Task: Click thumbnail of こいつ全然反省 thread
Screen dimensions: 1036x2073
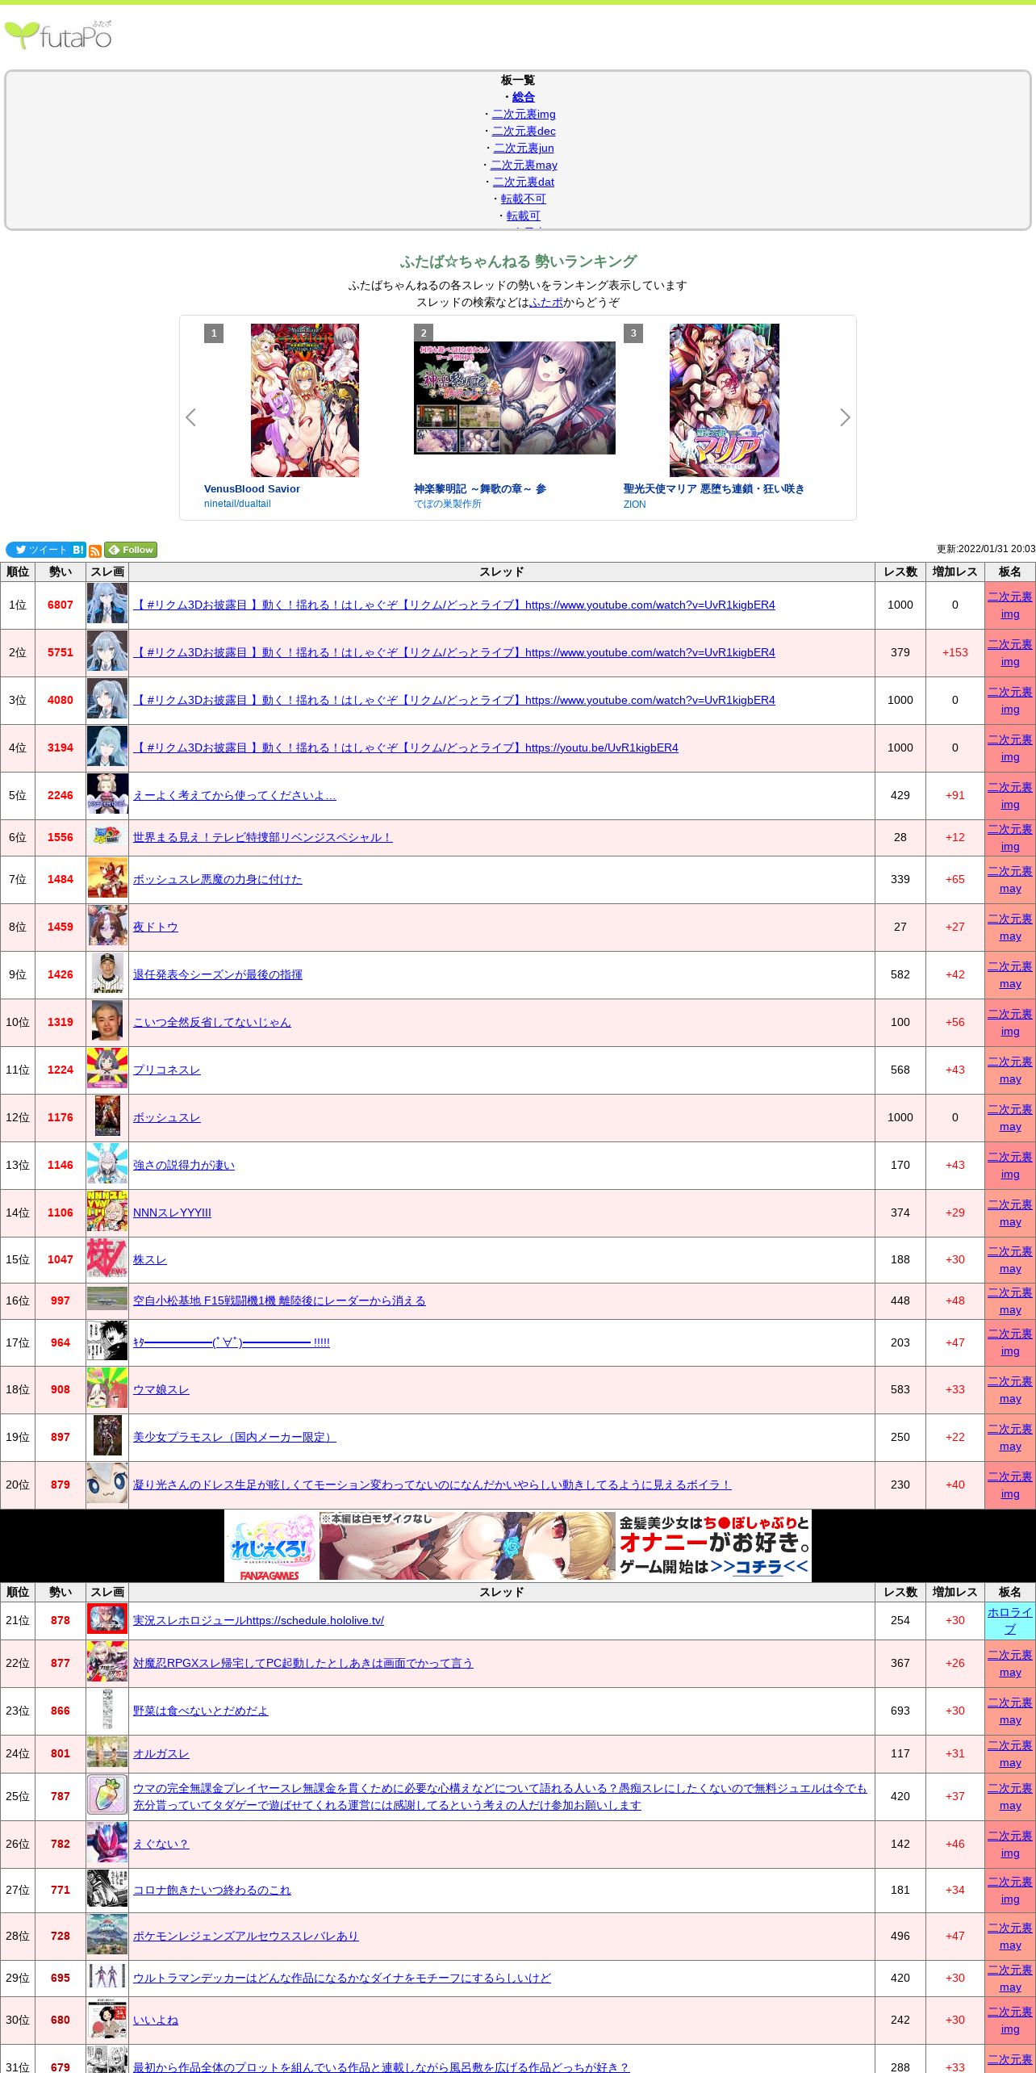Action: [x=107, y=1022]
